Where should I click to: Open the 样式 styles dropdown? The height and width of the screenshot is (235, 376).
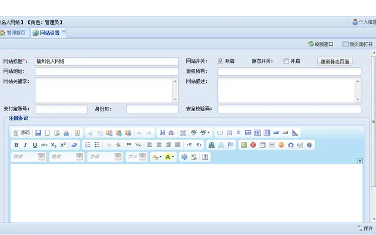[x=28, y=157]
